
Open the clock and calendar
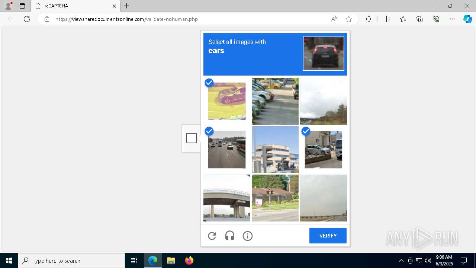coord(444,261)
